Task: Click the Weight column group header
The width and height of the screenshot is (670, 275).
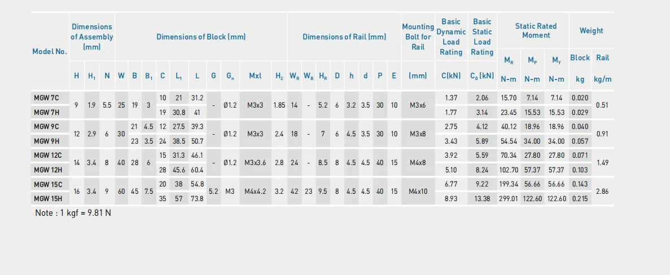Action: click(x=592, y=30)
